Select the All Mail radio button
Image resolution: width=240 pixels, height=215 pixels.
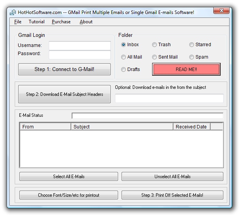pos(123,57)
